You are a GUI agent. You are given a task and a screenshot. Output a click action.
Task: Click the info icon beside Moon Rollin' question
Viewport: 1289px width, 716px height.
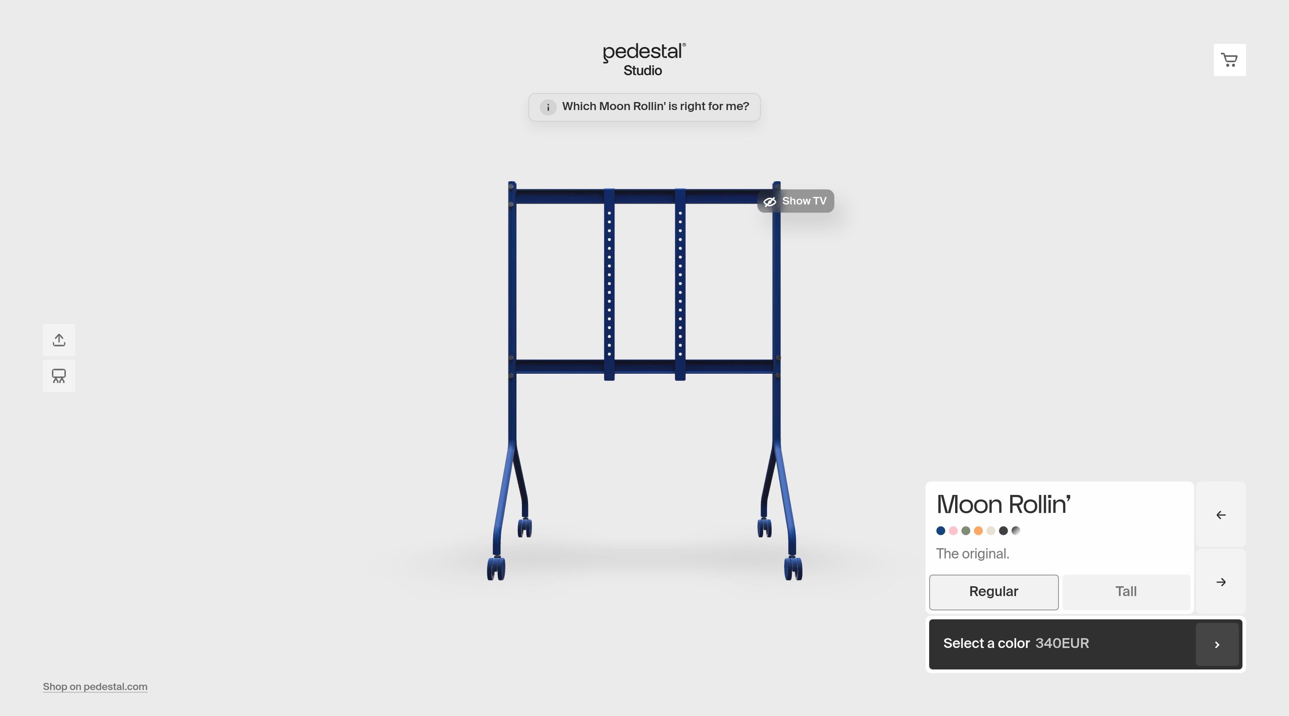tap(548, 107)
